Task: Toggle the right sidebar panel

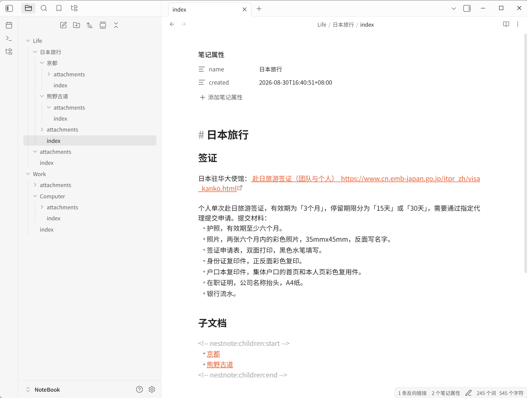Action: [467, 9]
